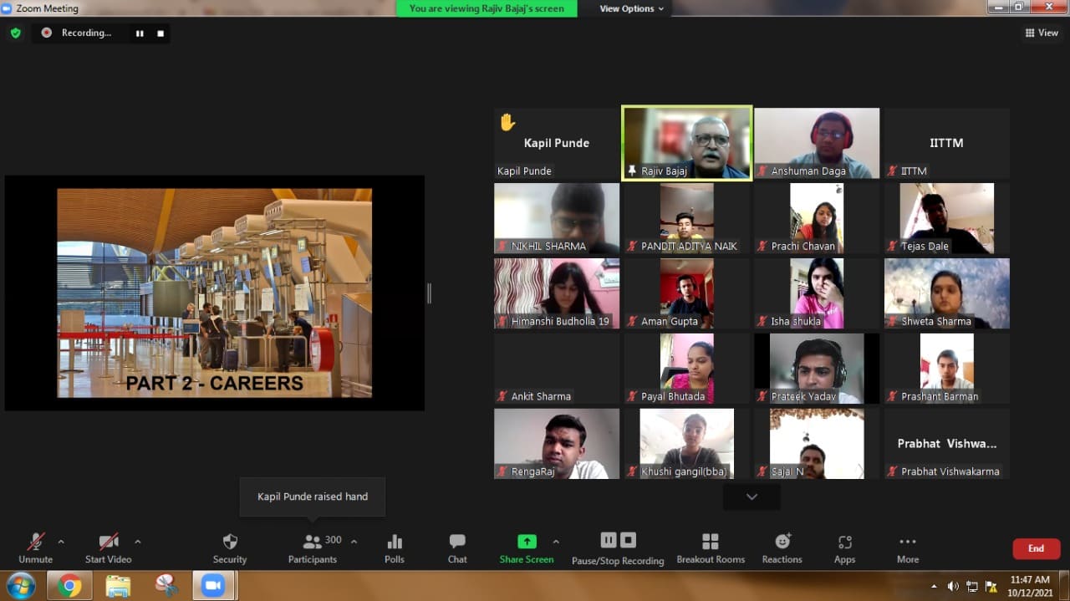This screenshot has height=601, width=1070.
Task: Select NIKHIL SHARMA's video tile
Action: pyautogui.click(x=557, y=218)
